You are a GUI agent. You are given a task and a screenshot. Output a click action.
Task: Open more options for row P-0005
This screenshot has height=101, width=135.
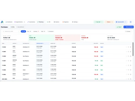click(126, 70)
